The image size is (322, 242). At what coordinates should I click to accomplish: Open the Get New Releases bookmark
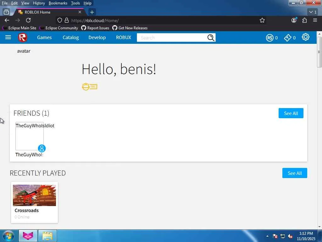point(130,28)
